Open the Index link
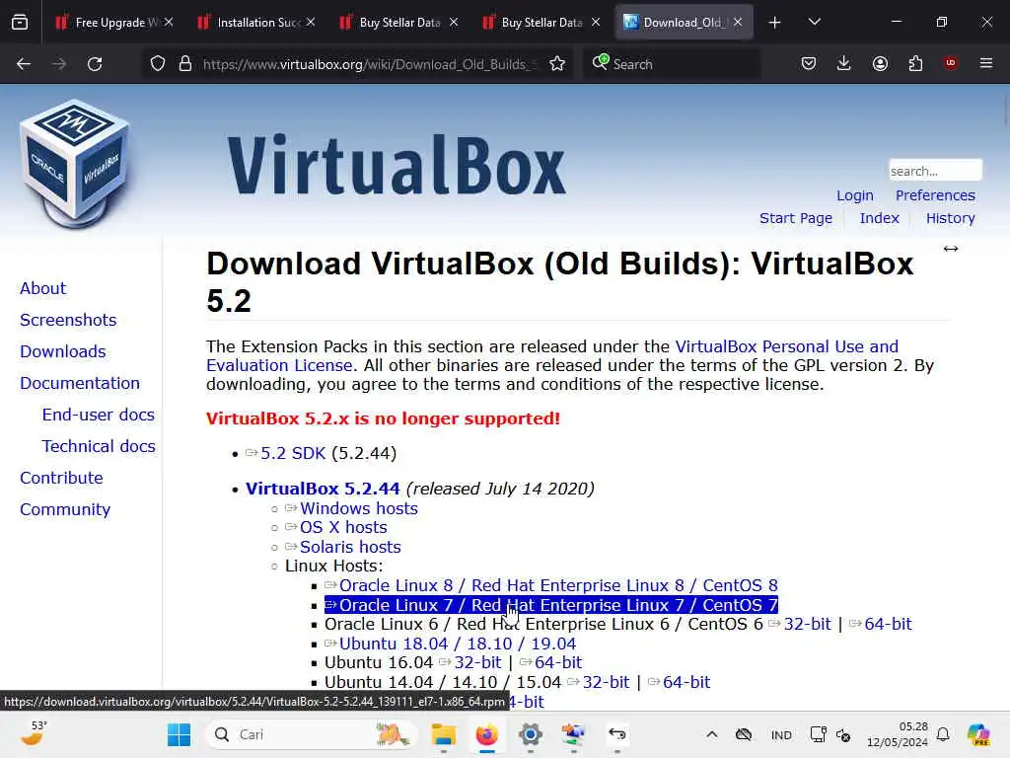Screen dimensions: 1010x758 pos(879,218)
